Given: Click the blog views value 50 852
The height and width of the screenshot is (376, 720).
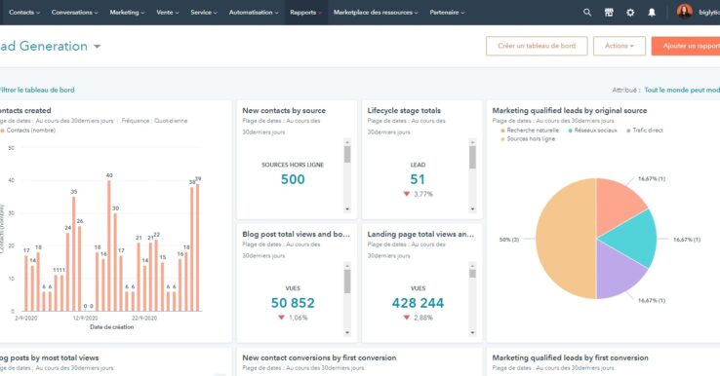Looking at the screenshot, I should (293, 303).
